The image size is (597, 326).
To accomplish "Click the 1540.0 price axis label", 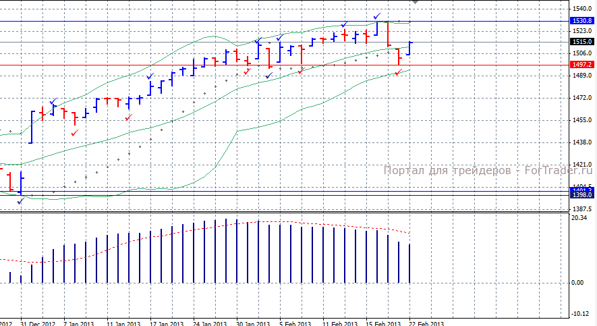I will pos(583,8).
